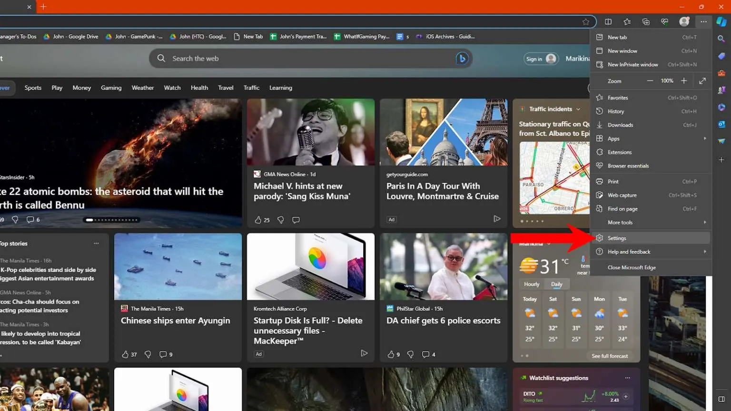Select Extensions in the Edge menu
This screenshot has width=731, height=411.
click(x=620, y=152)
